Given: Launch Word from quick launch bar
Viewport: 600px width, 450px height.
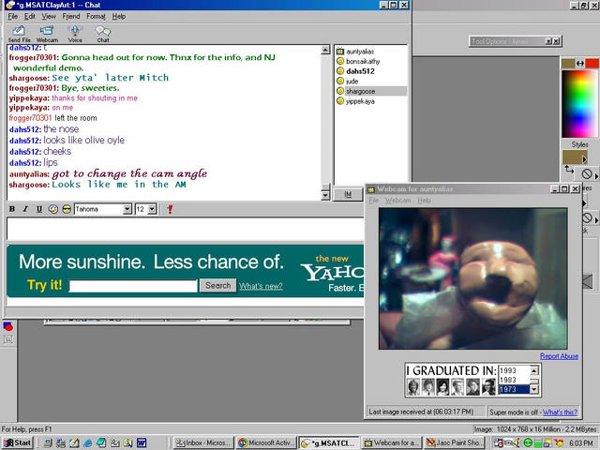Looking at the screenshot, I should (142, 442).
